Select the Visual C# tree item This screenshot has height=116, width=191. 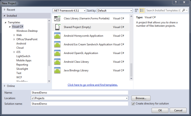click(18, 27)
